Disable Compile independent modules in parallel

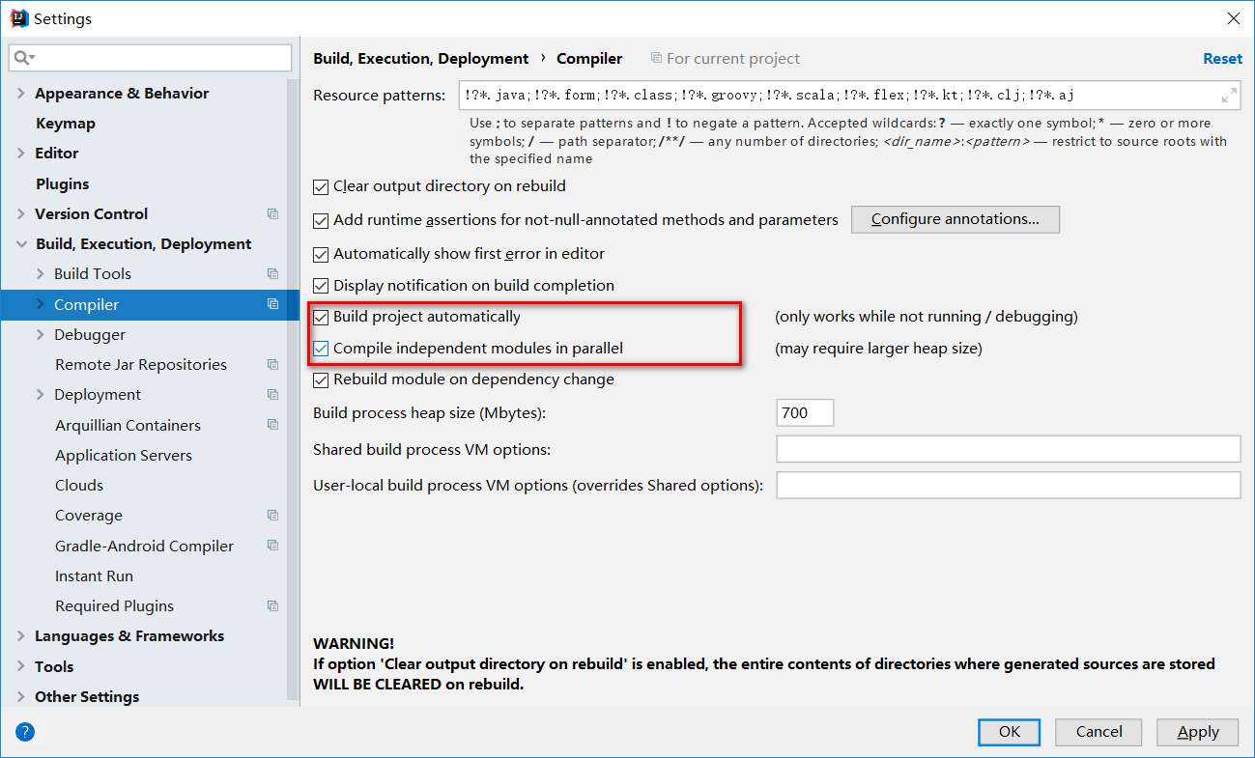[x=321, y=349]
